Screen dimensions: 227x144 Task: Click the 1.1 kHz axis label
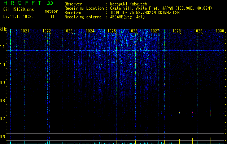3,47
